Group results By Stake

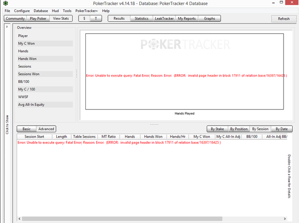(x=217, y=129)
